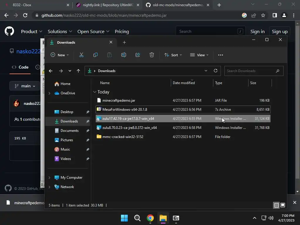
Task: Click the GitHub search box
Action: click(210, 31)
